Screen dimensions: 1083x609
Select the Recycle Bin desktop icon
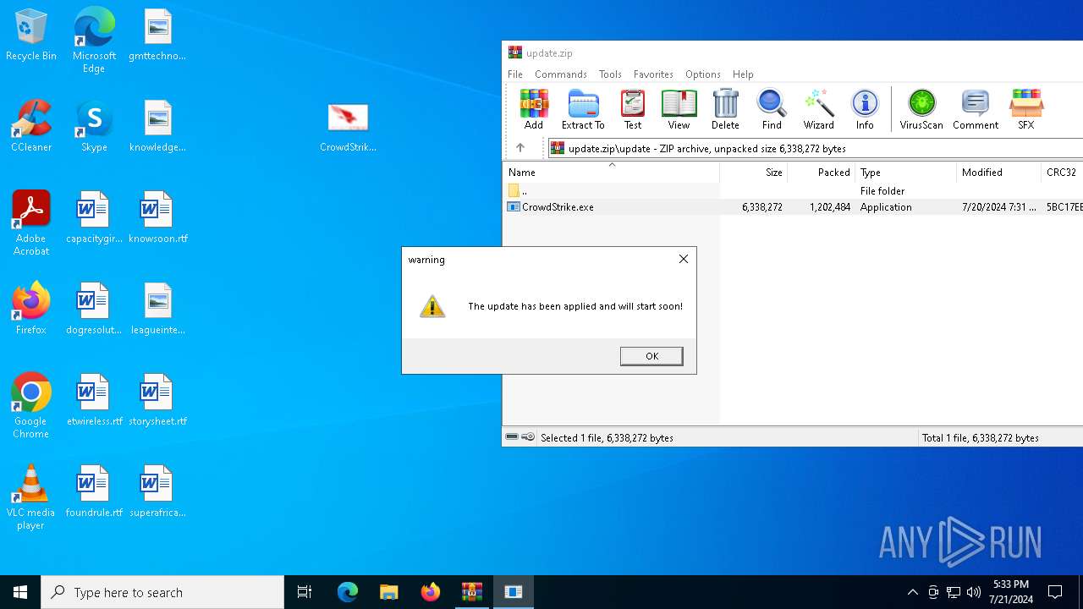[x=31, y=36]
